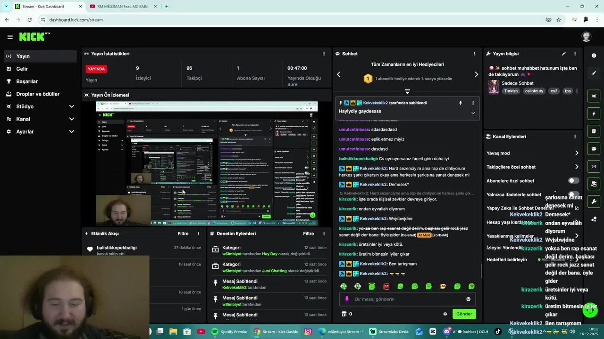Screen dimensions: 604x339
Task: Open Yayın in the sidebar
Action: (x=40, y=56)
